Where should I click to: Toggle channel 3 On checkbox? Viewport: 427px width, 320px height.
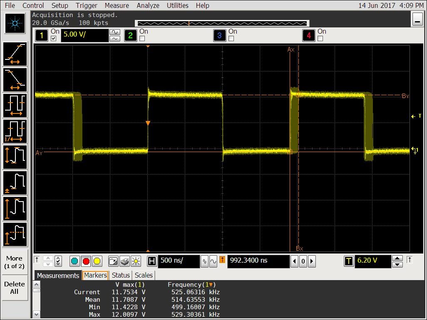click(231, 38)
